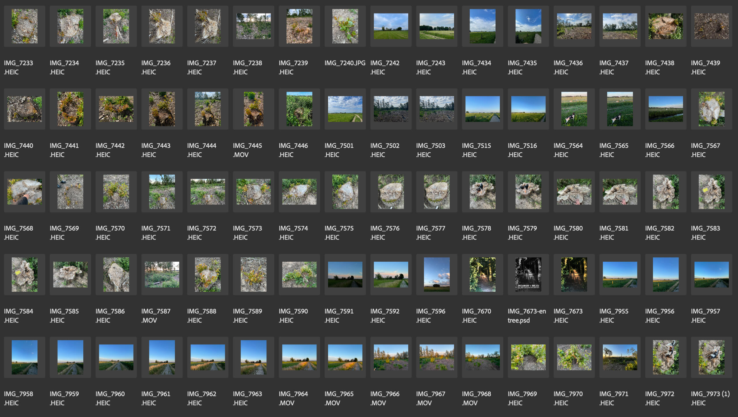Select the IMG_7568.HEIC stump with hand photo

click(x=25, y=192)
